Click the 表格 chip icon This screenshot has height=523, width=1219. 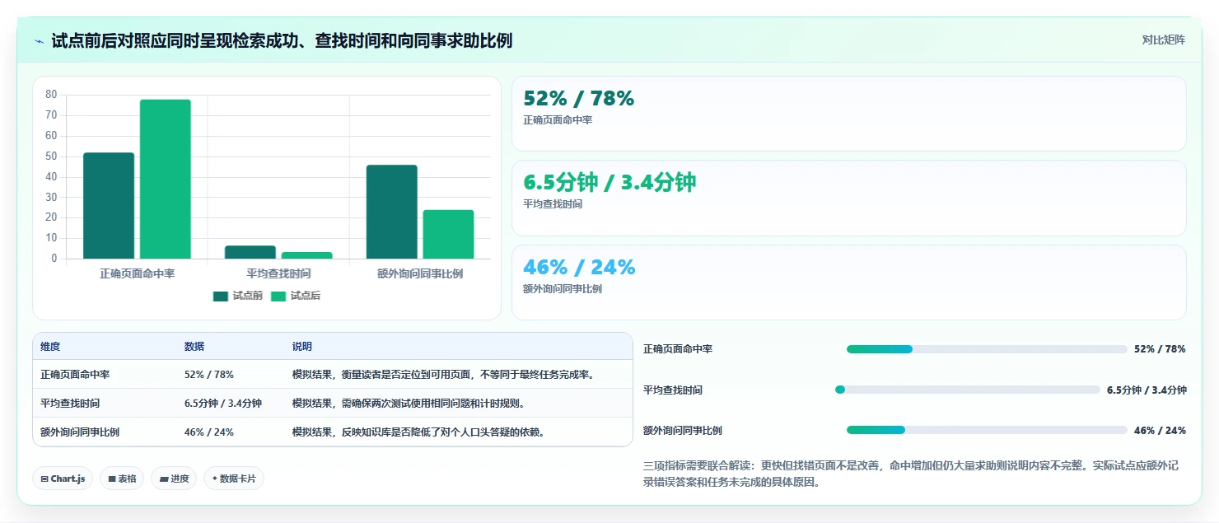pos(112,479)
